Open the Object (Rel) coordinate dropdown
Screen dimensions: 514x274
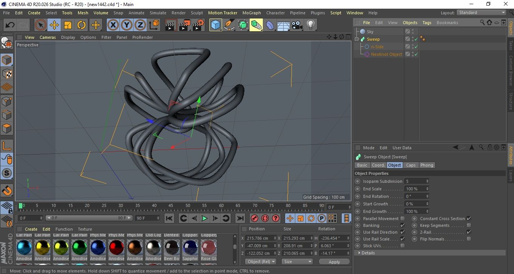coord(261,262)
